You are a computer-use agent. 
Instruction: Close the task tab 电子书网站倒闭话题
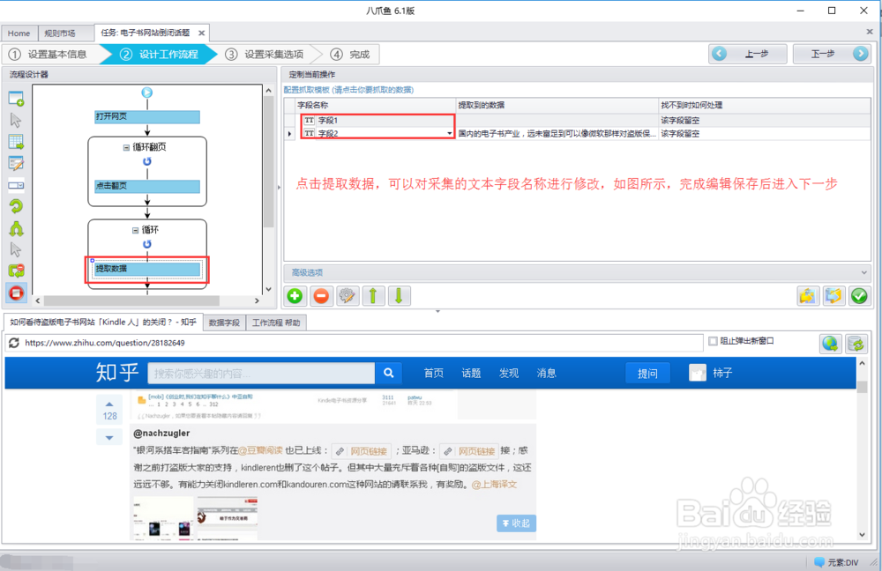201,33
